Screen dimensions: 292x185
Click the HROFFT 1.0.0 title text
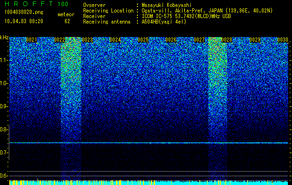[x=37, y=4]
